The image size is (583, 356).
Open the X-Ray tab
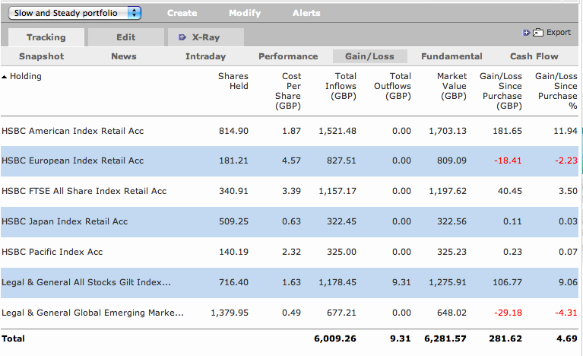point(206,37)
